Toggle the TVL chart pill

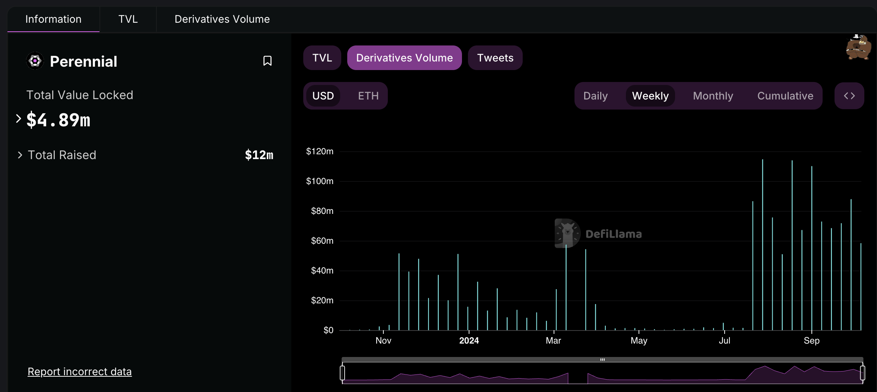322,58
